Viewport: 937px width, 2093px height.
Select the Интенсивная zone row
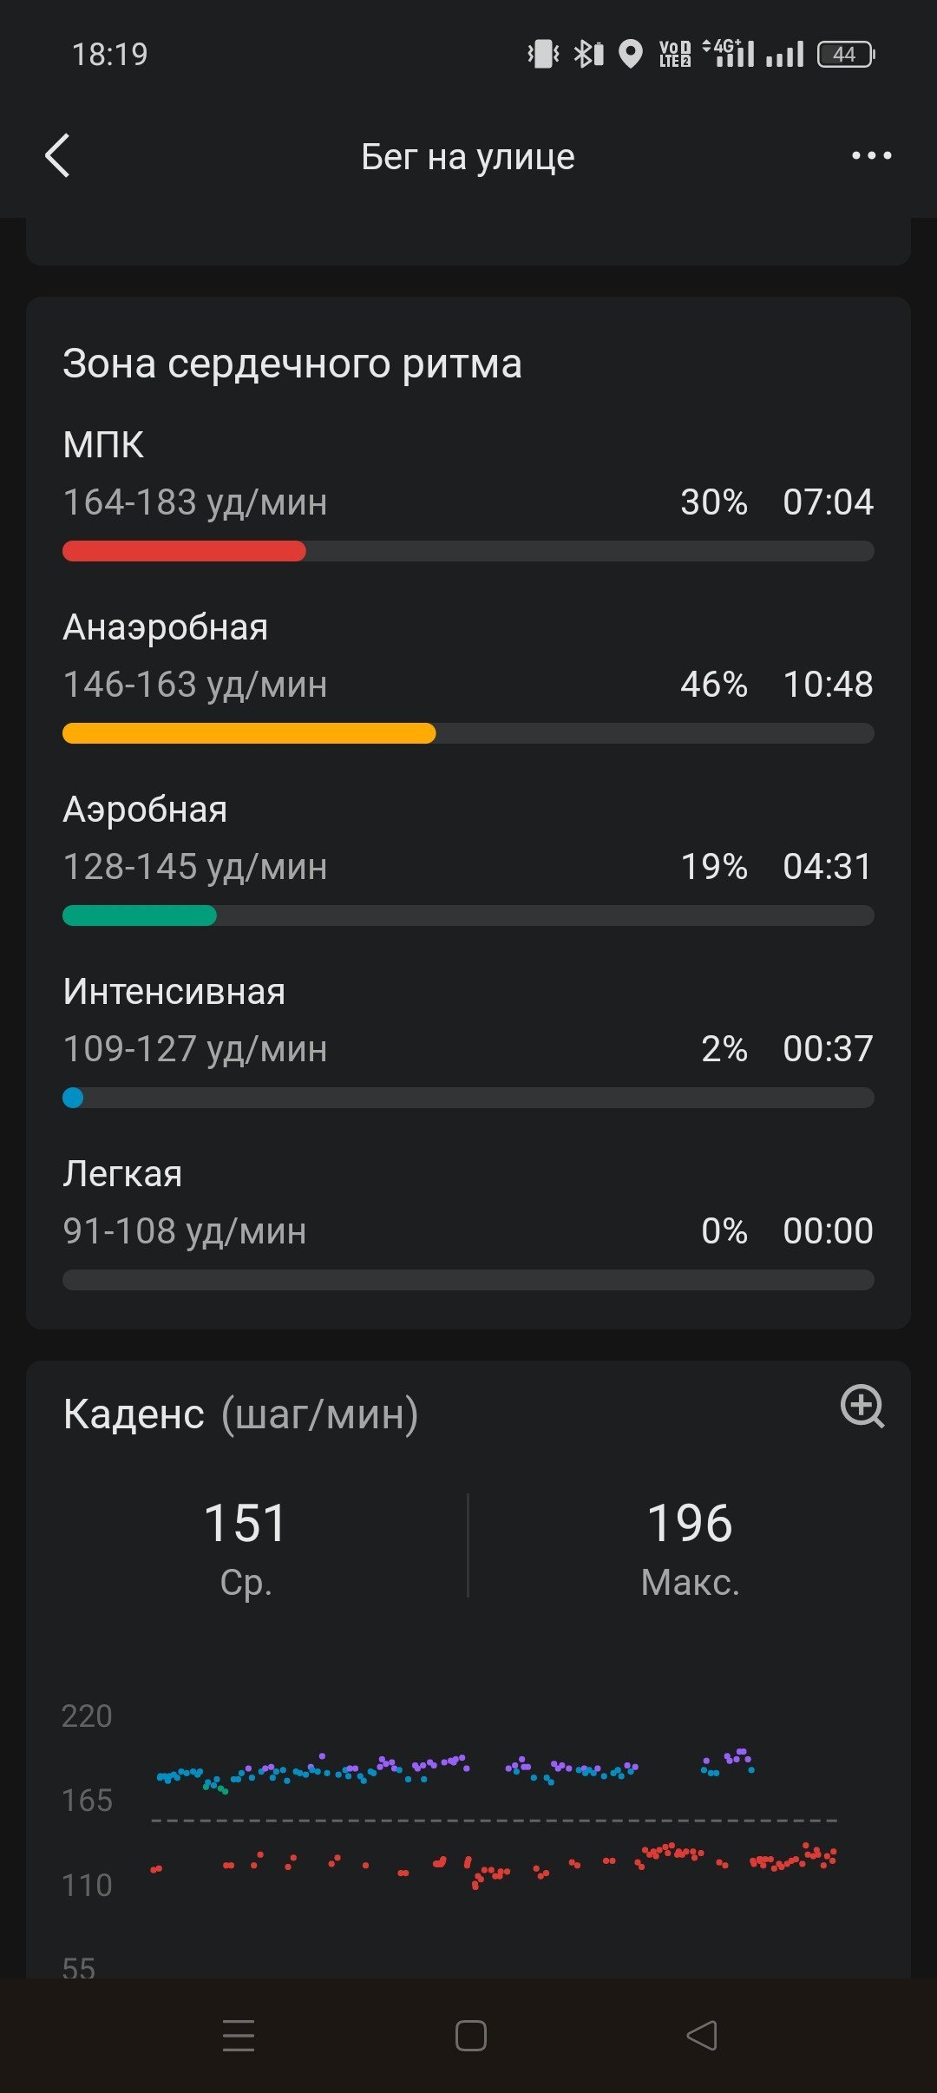coord(468,1041)
